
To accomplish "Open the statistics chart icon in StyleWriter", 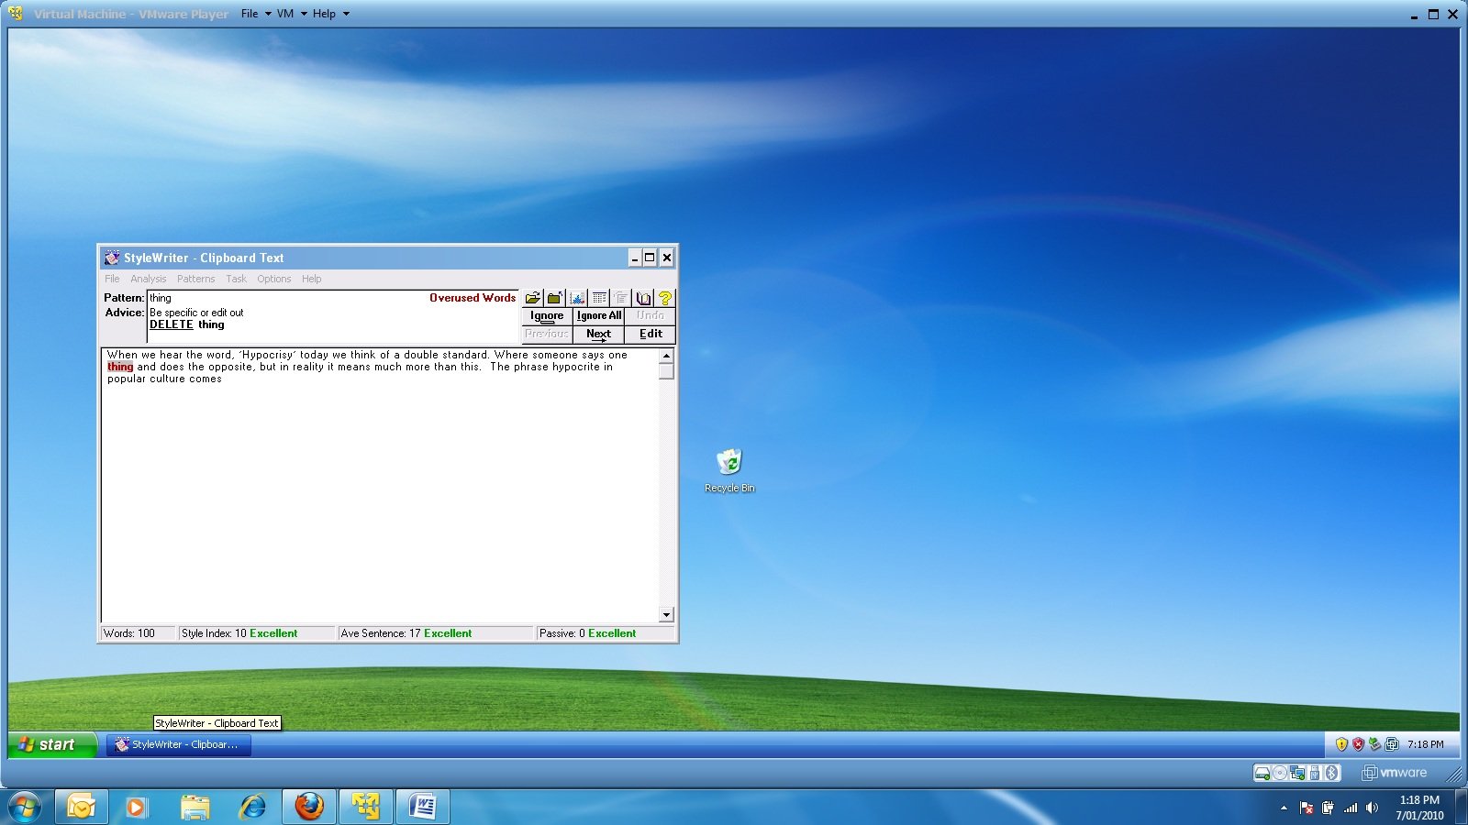I will 577,298.
